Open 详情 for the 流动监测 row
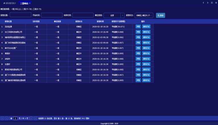218x125 pixels. [x=138, y=27]
